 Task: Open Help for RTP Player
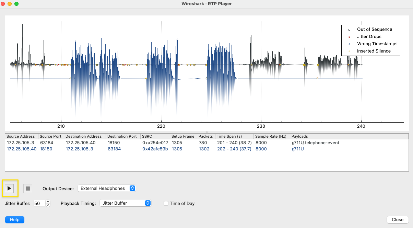tap(15, 219)
